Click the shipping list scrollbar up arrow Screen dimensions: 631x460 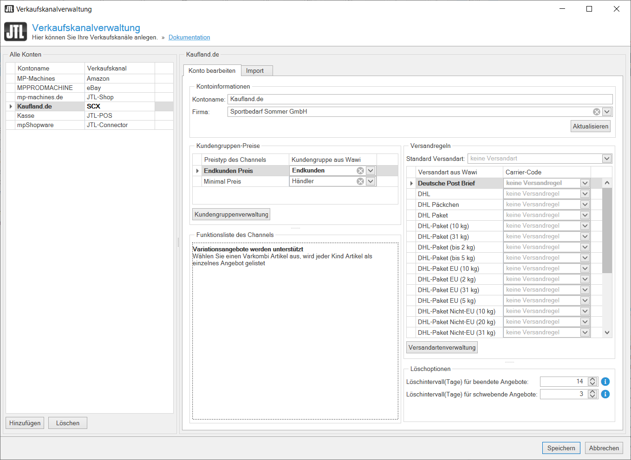click(607, 183)
